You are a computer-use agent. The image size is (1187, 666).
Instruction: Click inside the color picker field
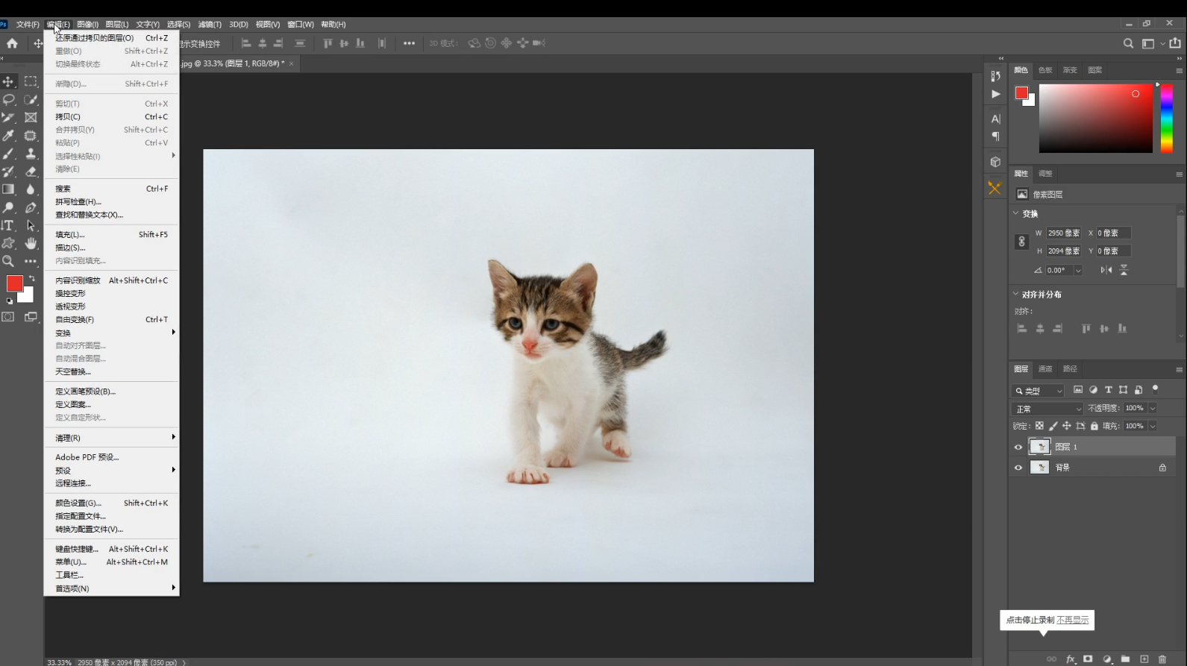pos(1096,119)
